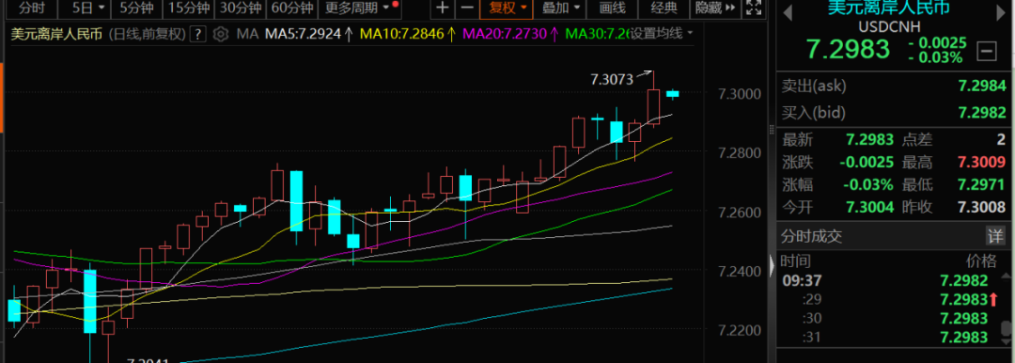The width and height of the screenshot is (1015, 363).
Task: Click the 画线 drawing button
Action: pyautogui.click(x=613, y=8)
